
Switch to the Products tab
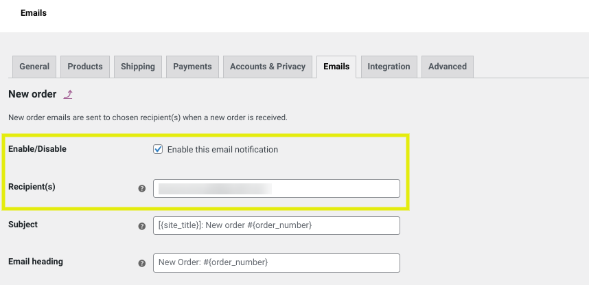85,67
